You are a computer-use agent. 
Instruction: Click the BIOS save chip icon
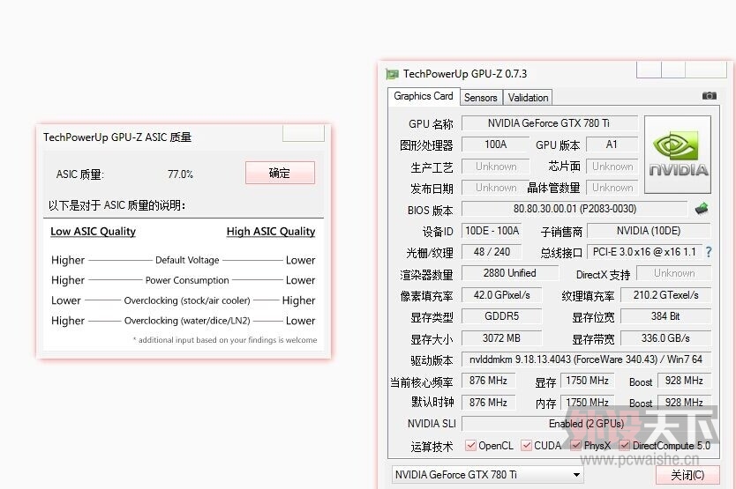(x=702, y=209)
